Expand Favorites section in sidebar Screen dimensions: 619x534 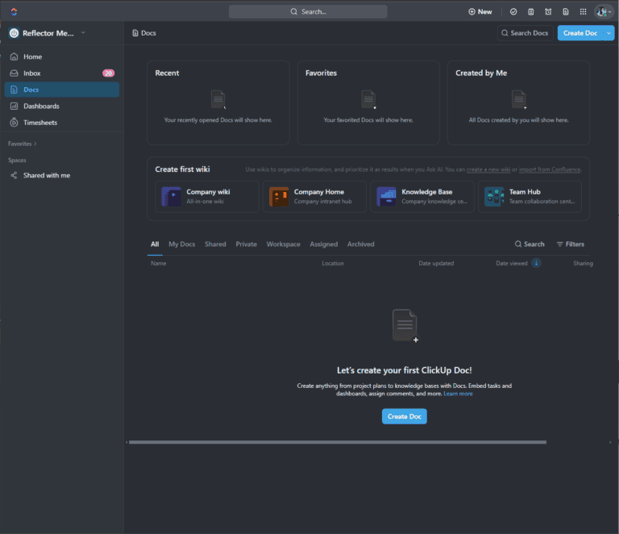(x=22, y=144)
